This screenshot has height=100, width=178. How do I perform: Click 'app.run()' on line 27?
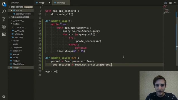tap(52, 71)
